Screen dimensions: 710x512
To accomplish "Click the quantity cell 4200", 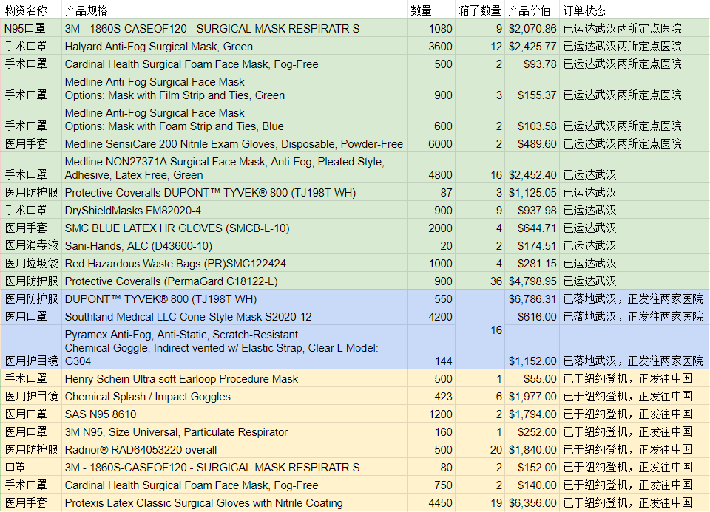I will [431, 316].
